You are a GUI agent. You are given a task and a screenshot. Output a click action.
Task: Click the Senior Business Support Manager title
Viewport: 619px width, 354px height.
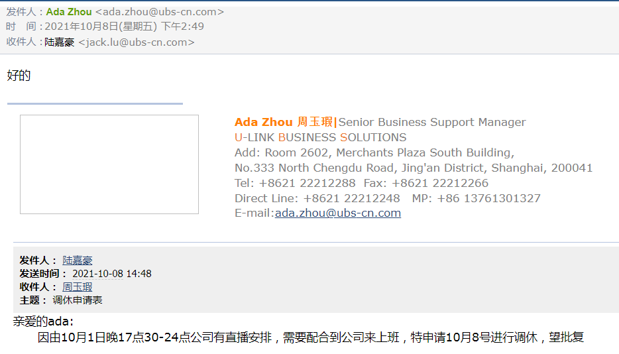point(432,122)
